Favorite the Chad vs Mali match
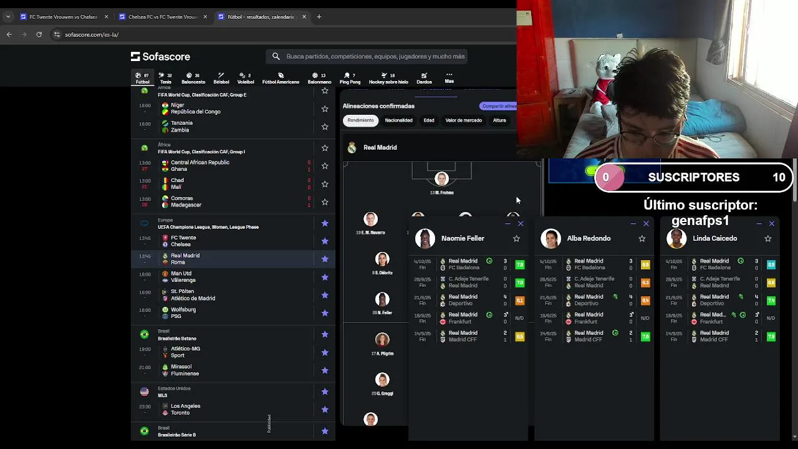This screenshot has width=798, height=449. pyautogui.click(x=325, y=184)
